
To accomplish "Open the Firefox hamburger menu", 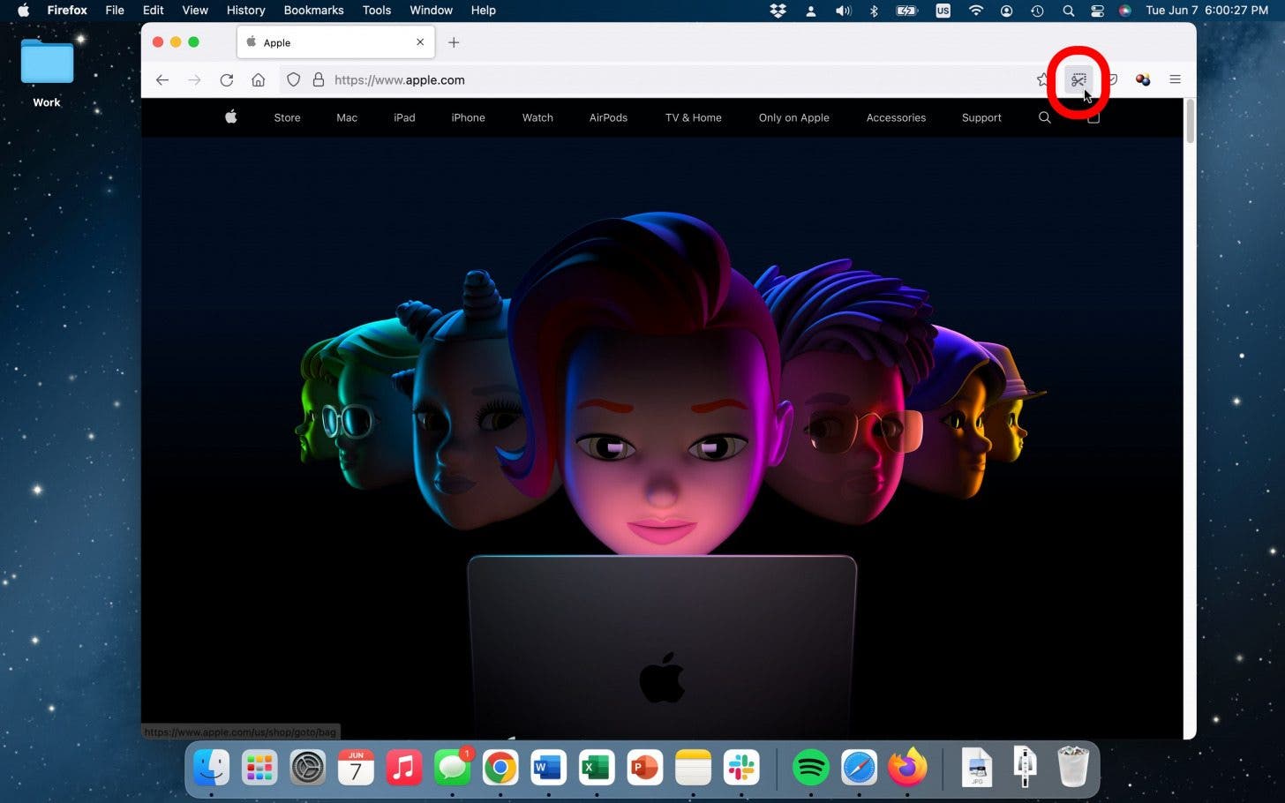I will coord(1175,79).
